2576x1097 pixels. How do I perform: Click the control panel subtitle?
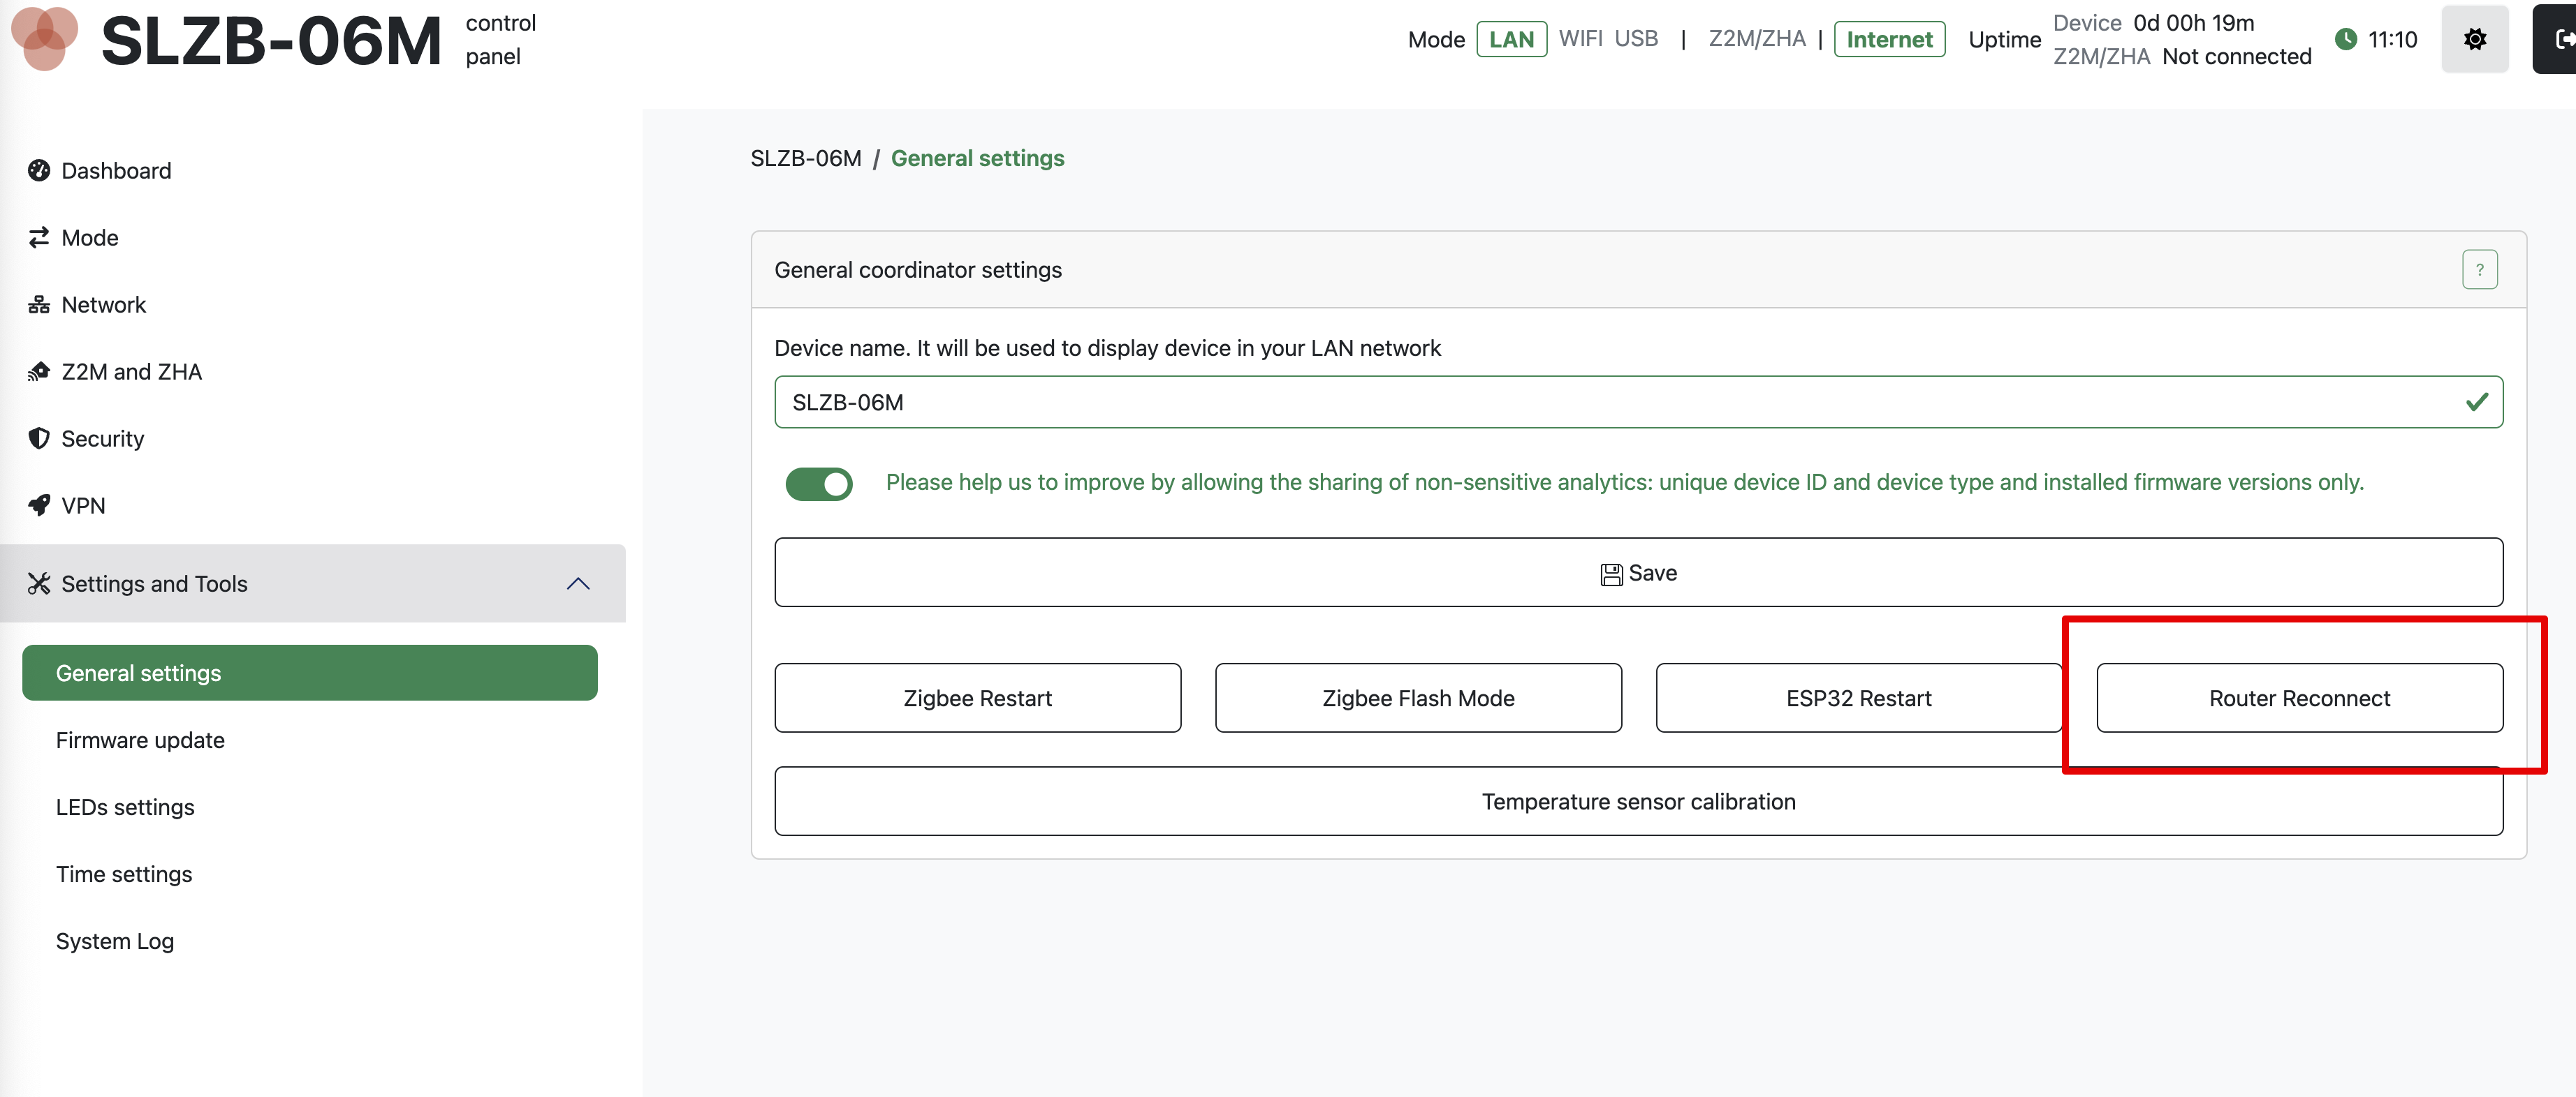(500, 39)
